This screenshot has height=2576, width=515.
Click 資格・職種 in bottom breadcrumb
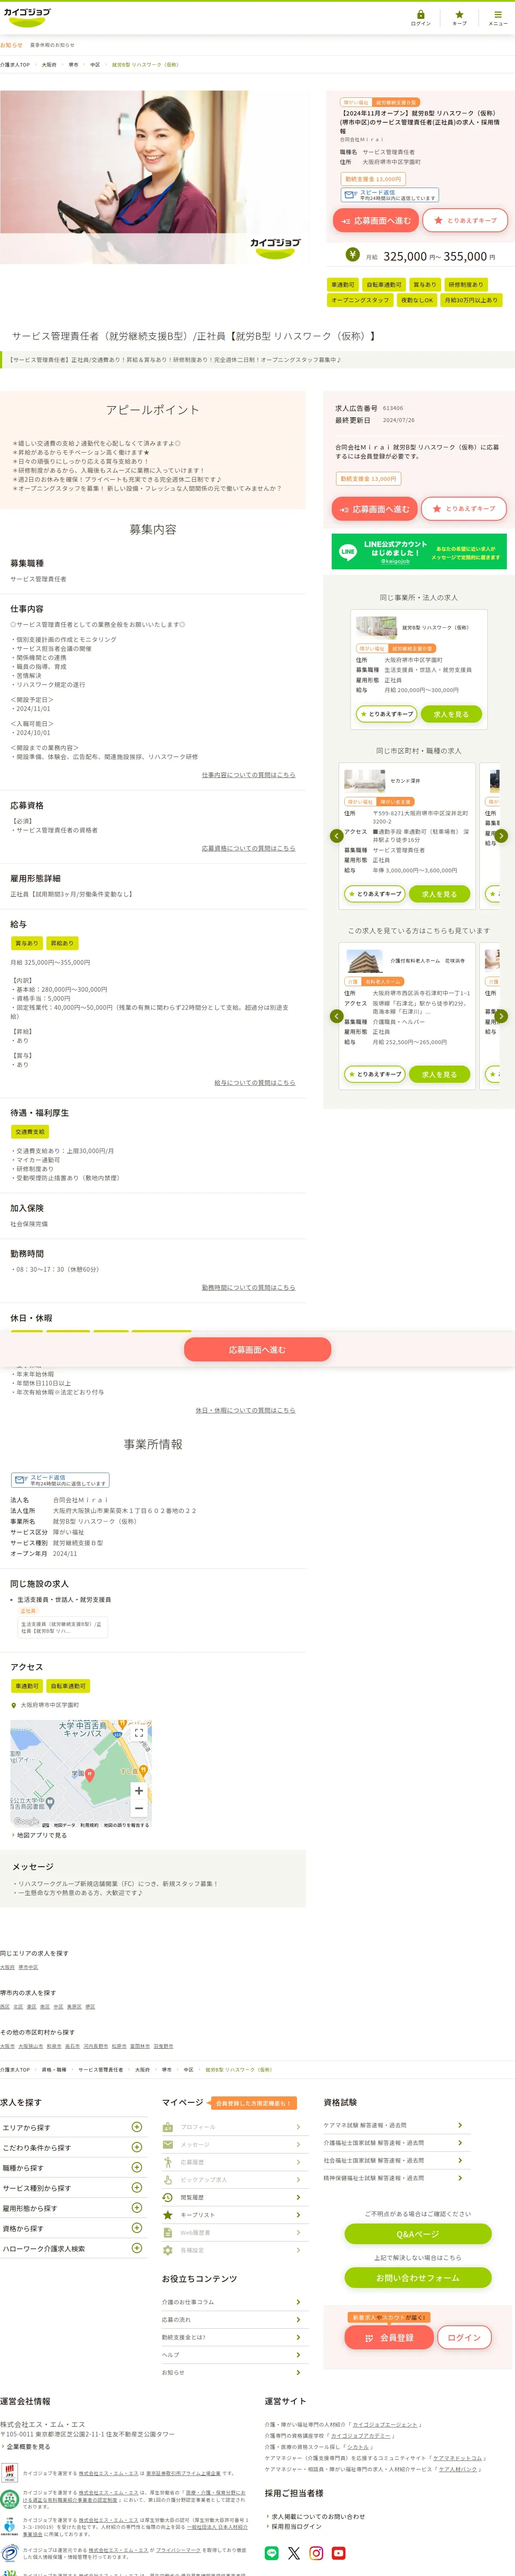click(x=54, y=2069)
